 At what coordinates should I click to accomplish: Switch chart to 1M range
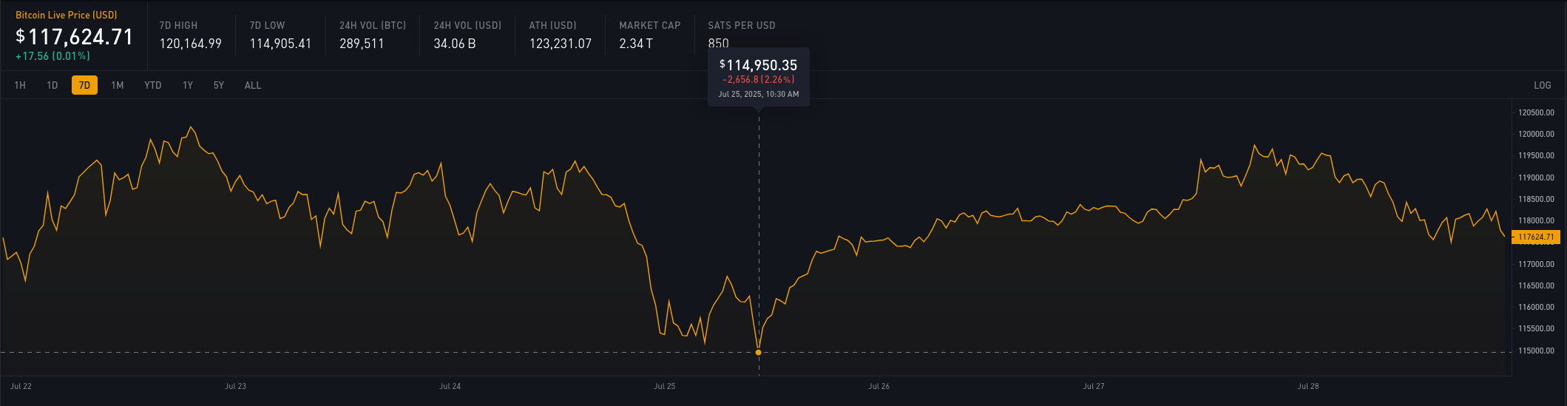pyautogui.click(x=118, y=85)
